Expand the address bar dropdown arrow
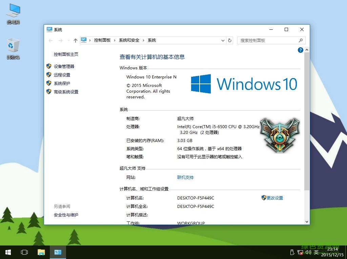Viewport: 347px width, 259px height. click(x=223, y=40)
